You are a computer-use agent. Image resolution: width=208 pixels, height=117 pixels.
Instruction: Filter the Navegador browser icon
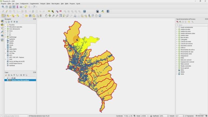point(12,22)
